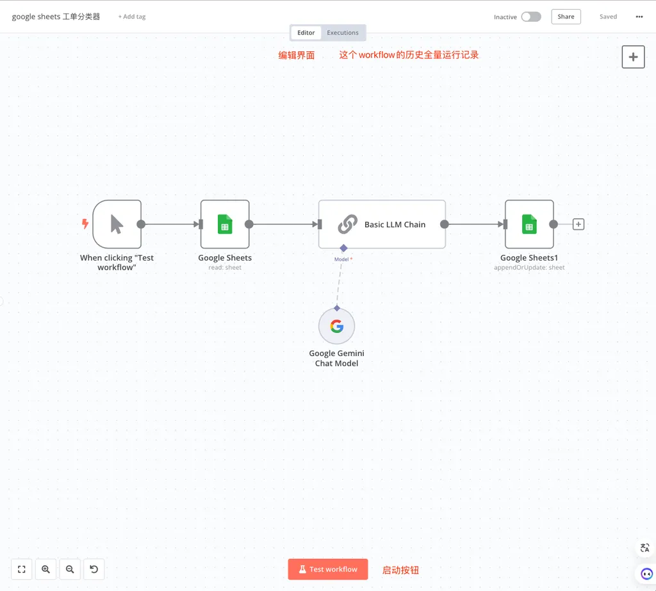656x591 pixels.
Task: Select the Google Sheets read node
Action: coord(225,224)
